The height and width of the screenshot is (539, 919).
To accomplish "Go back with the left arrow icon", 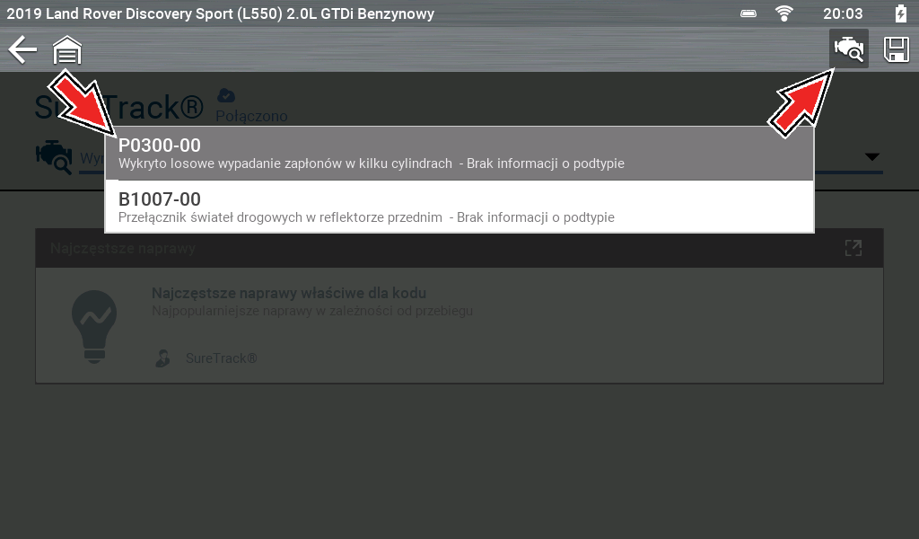I will coord(22,49).
